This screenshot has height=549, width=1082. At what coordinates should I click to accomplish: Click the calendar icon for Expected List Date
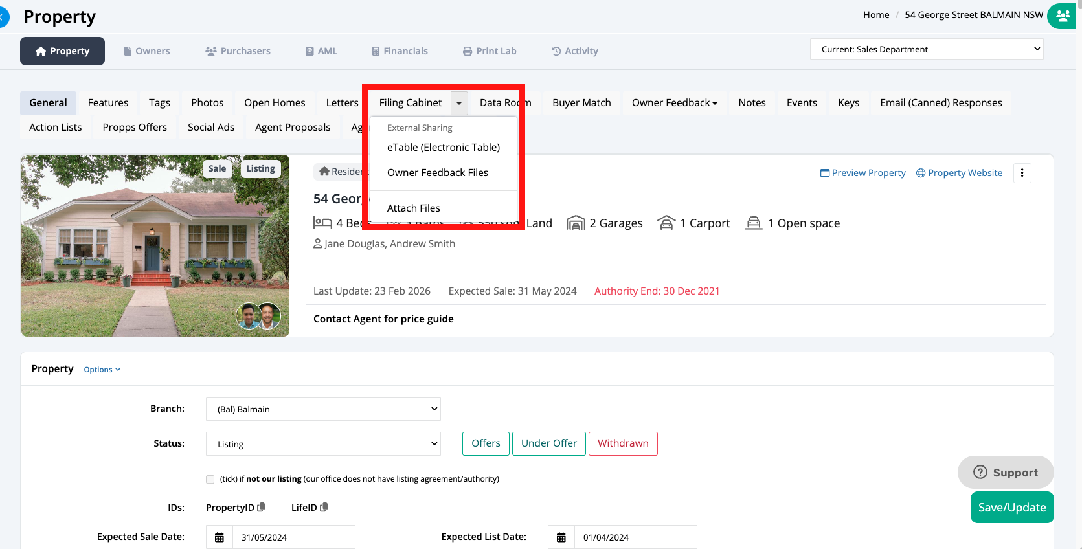click(x=561, y=537)
